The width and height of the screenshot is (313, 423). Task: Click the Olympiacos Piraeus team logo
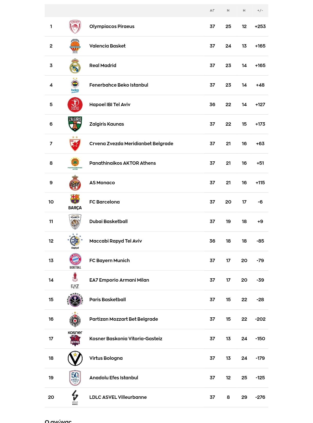pos(75,26)
